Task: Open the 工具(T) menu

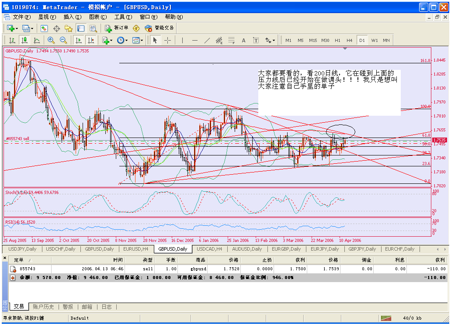Action: (123, 17)
